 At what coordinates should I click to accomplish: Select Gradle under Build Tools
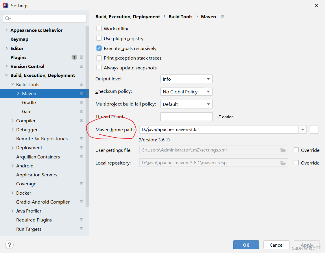click(x=29, y=103)
